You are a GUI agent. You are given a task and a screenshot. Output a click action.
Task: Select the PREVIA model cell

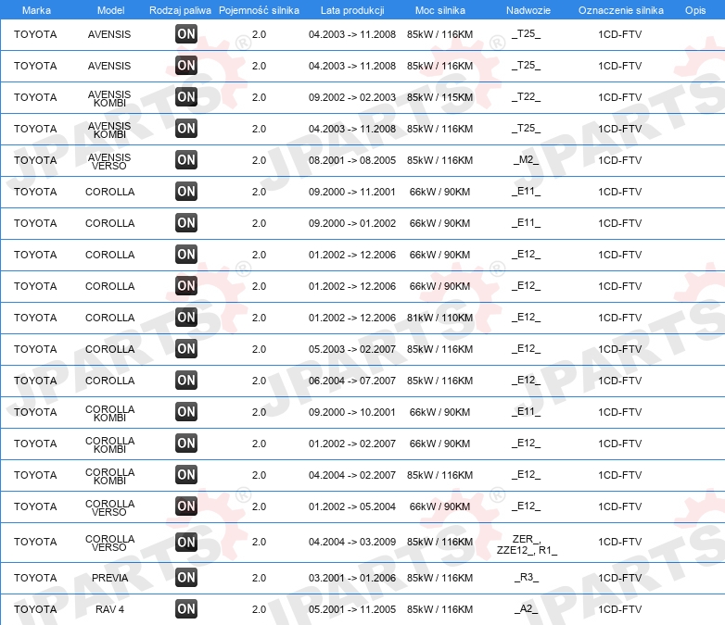coord(109,578)
